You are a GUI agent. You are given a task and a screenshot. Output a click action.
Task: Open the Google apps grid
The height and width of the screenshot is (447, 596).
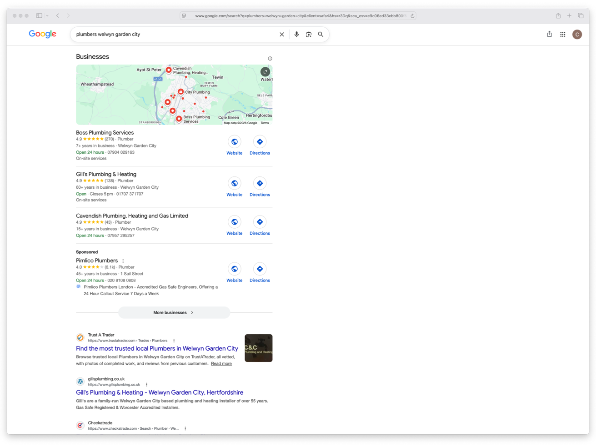[x=563, y=35]
